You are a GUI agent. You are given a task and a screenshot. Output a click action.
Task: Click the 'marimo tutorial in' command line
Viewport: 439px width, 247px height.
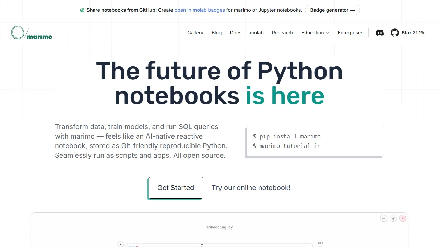tap(287, 146)
